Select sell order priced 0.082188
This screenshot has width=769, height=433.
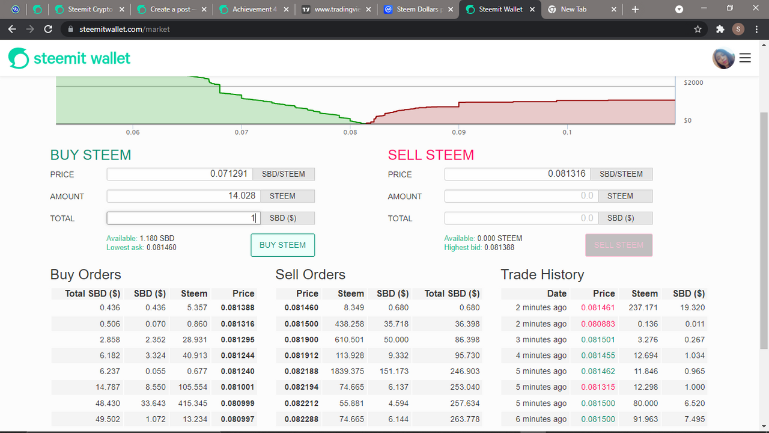coord(379,371)
